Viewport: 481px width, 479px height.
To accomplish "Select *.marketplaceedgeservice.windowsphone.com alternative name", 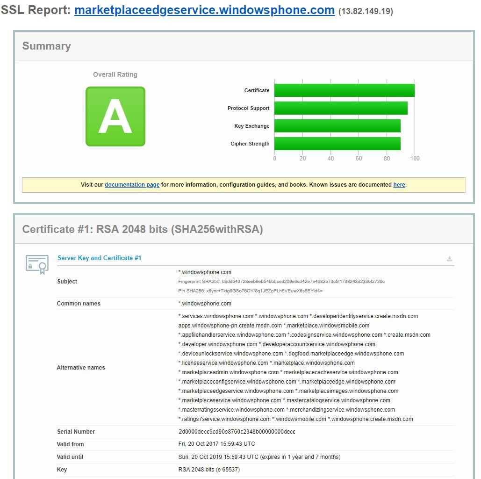I will click(236, 391).
